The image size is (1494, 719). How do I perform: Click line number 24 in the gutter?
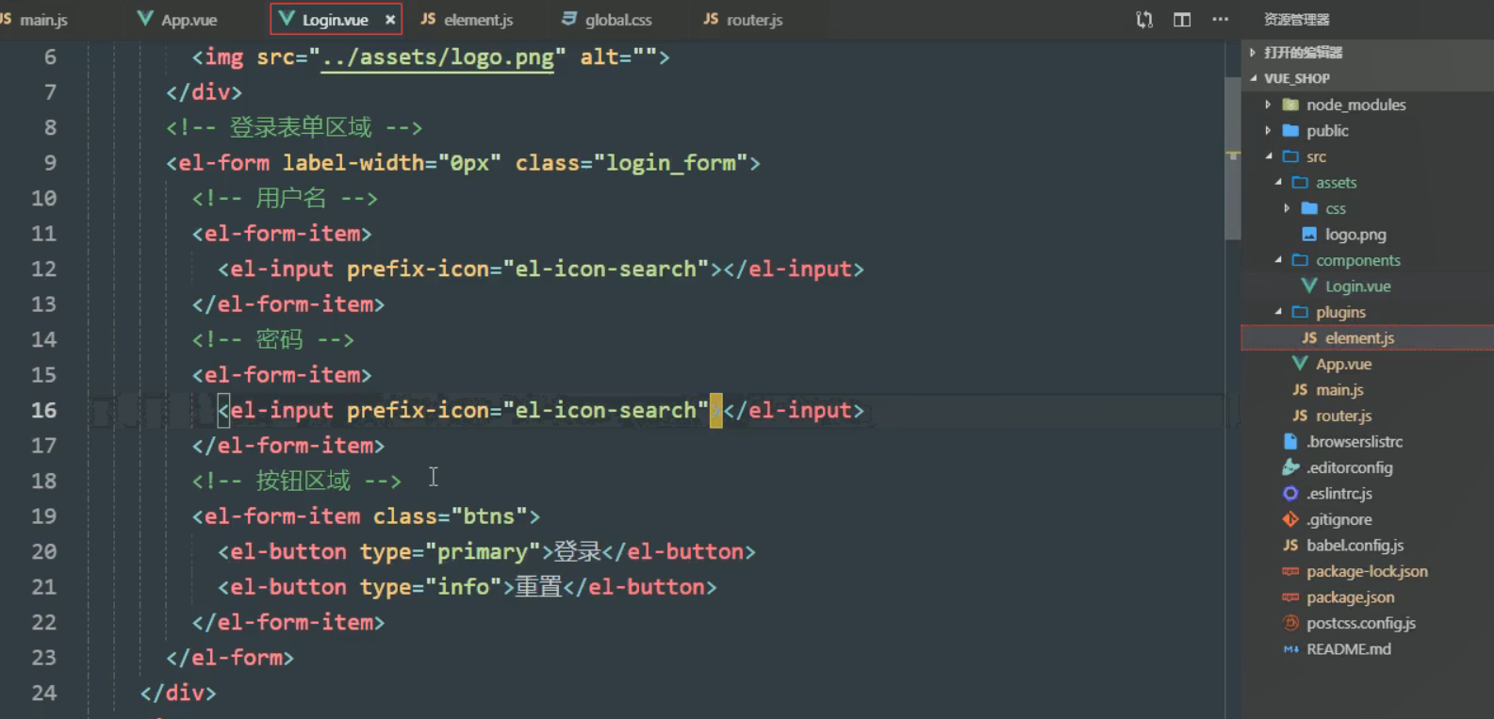coord(43,693)
